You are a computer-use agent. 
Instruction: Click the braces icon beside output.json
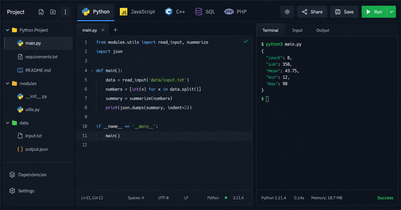click(x=20, y=149)
